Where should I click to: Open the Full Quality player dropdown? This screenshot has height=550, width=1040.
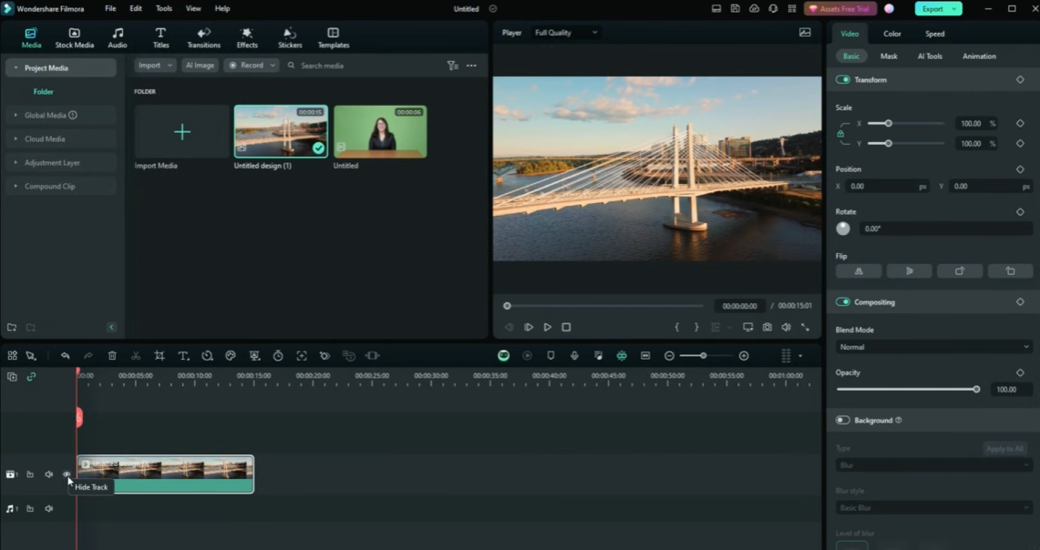pos(566,33)
